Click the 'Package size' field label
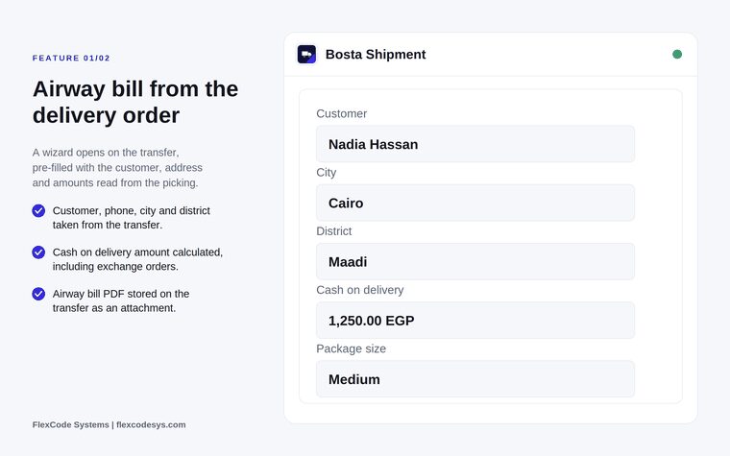This screenshot has height=456, width=730. 351,349
